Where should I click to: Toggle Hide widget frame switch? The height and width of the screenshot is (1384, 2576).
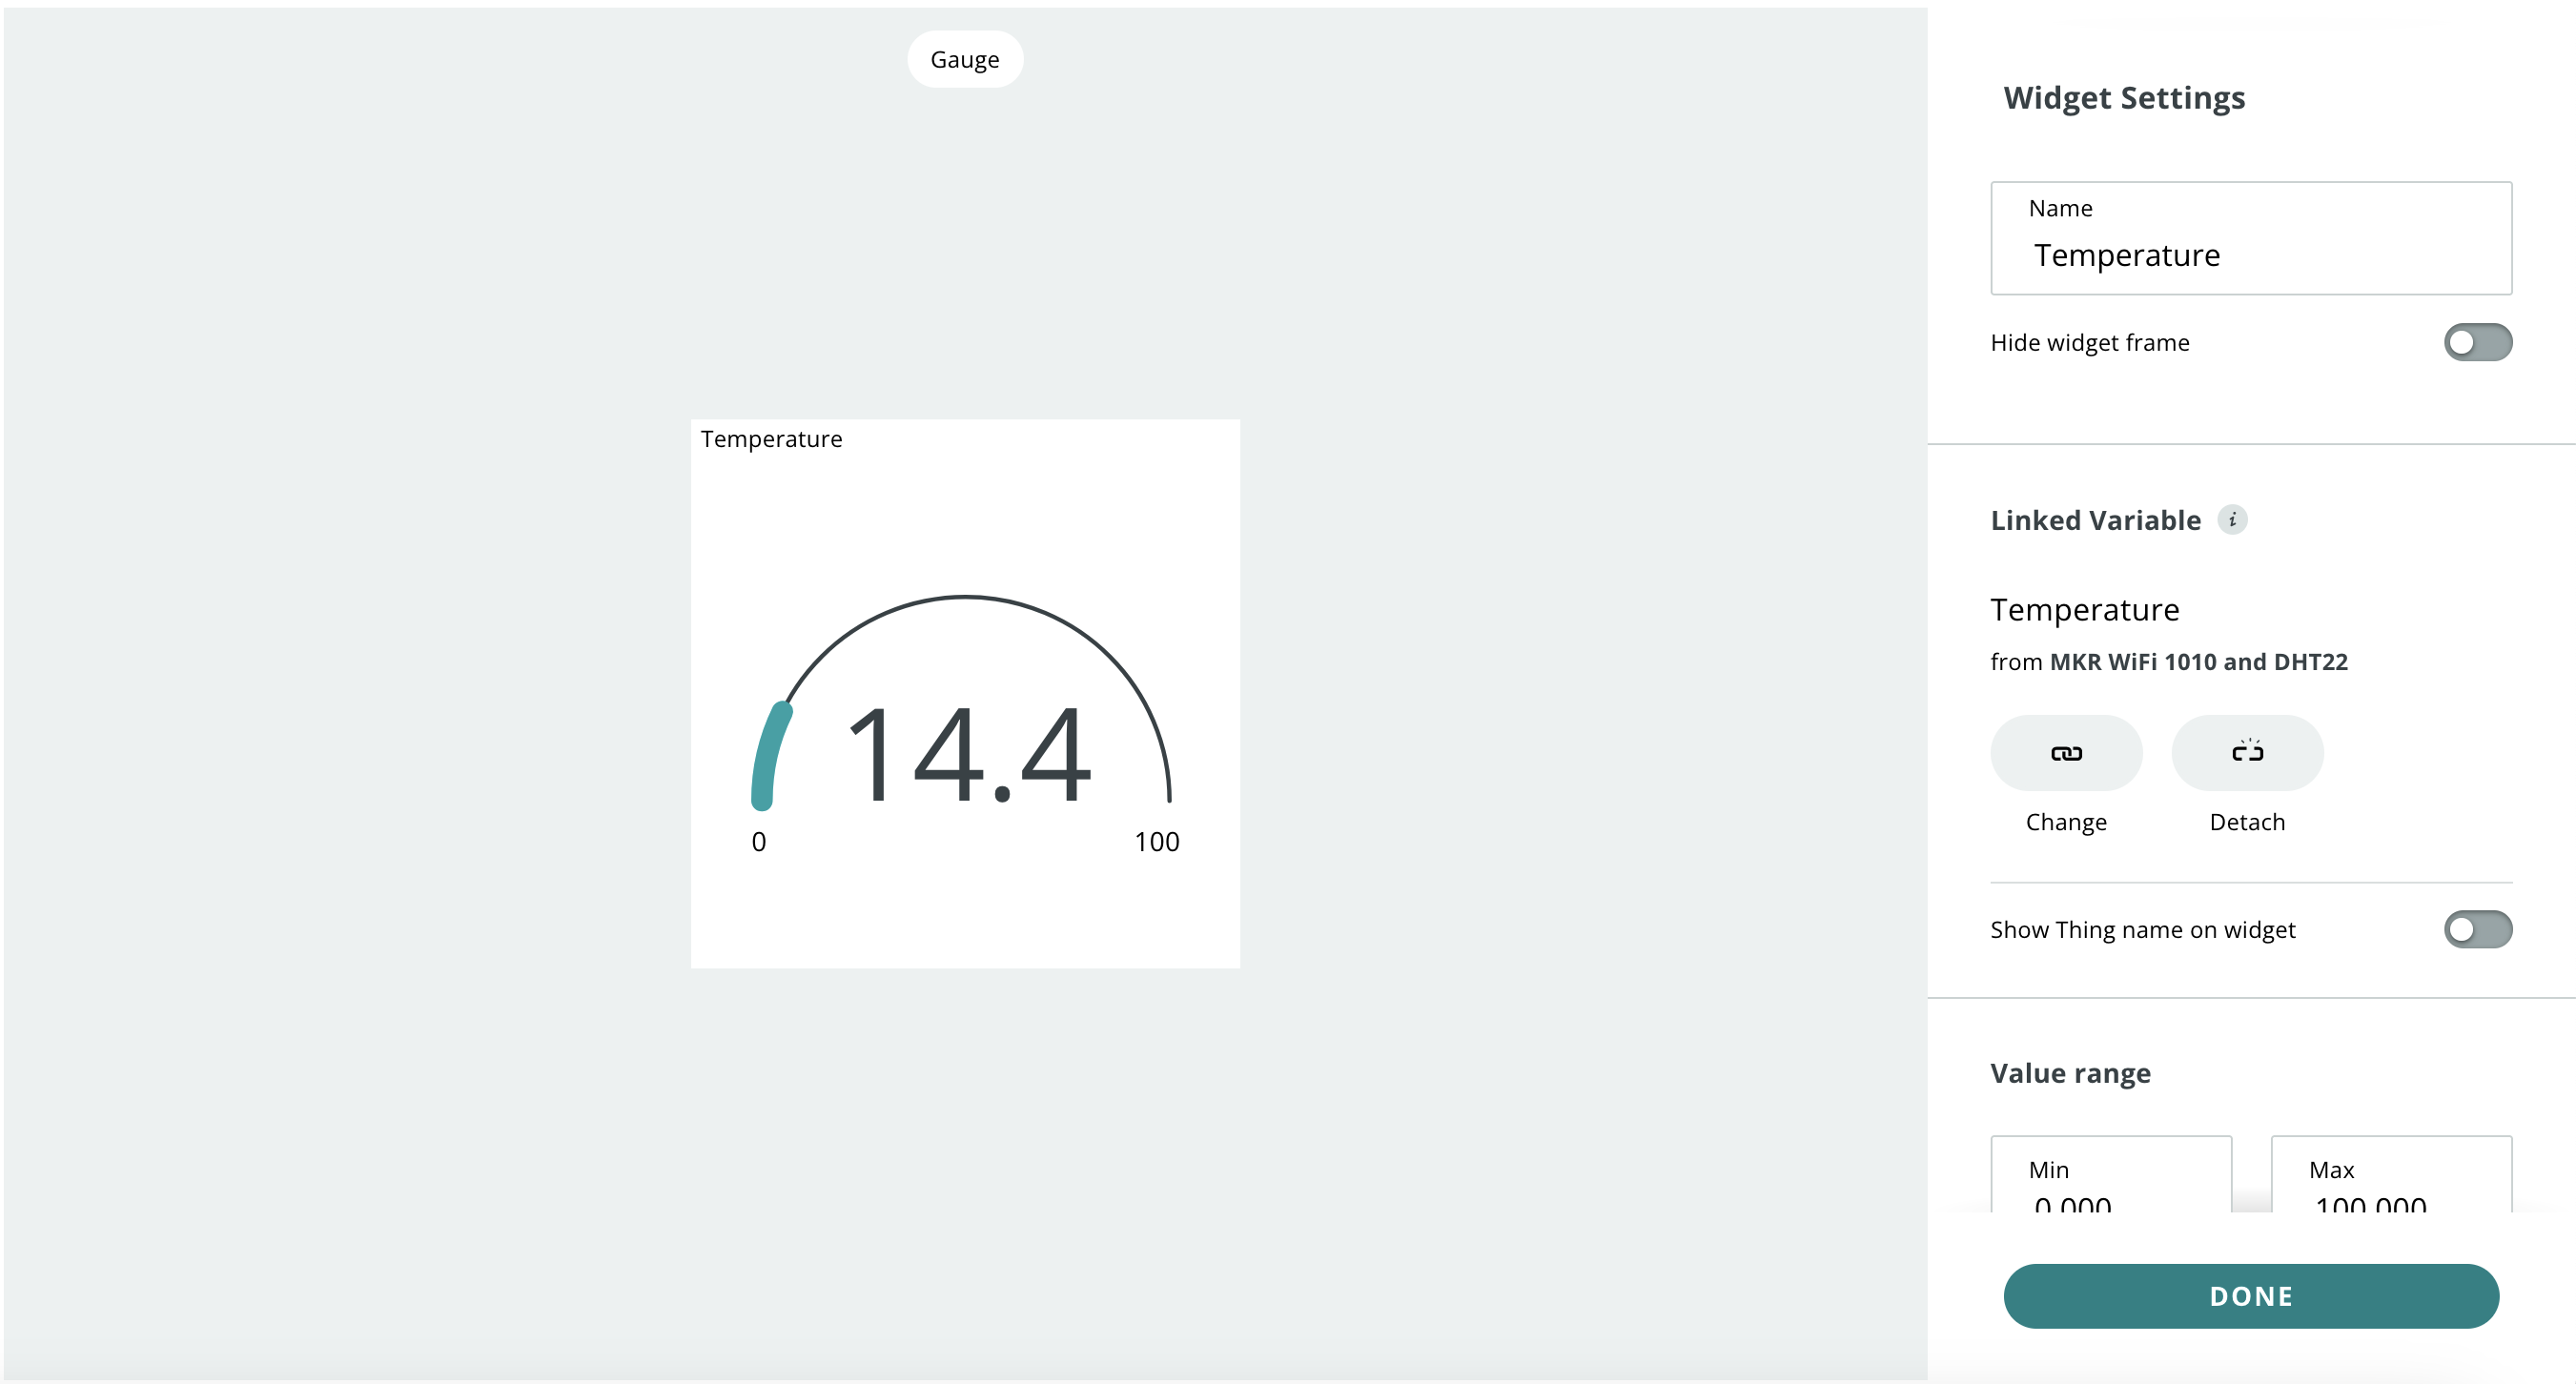click(2477, 342)
